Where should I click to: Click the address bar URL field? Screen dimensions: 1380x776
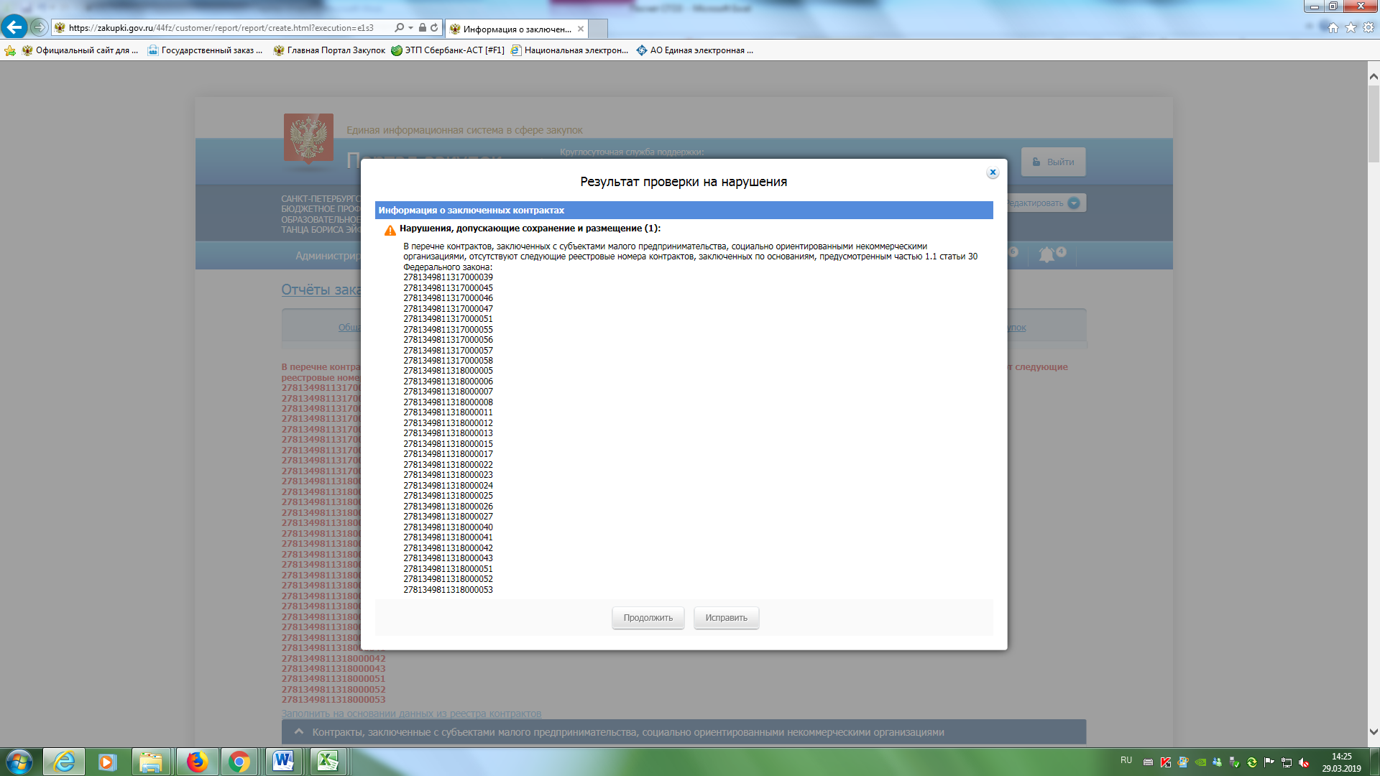click(x=223, y=28)
